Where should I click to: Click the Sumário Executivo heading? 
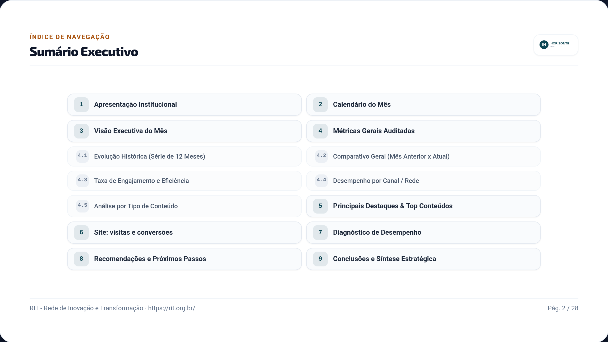tap(84, 52)
